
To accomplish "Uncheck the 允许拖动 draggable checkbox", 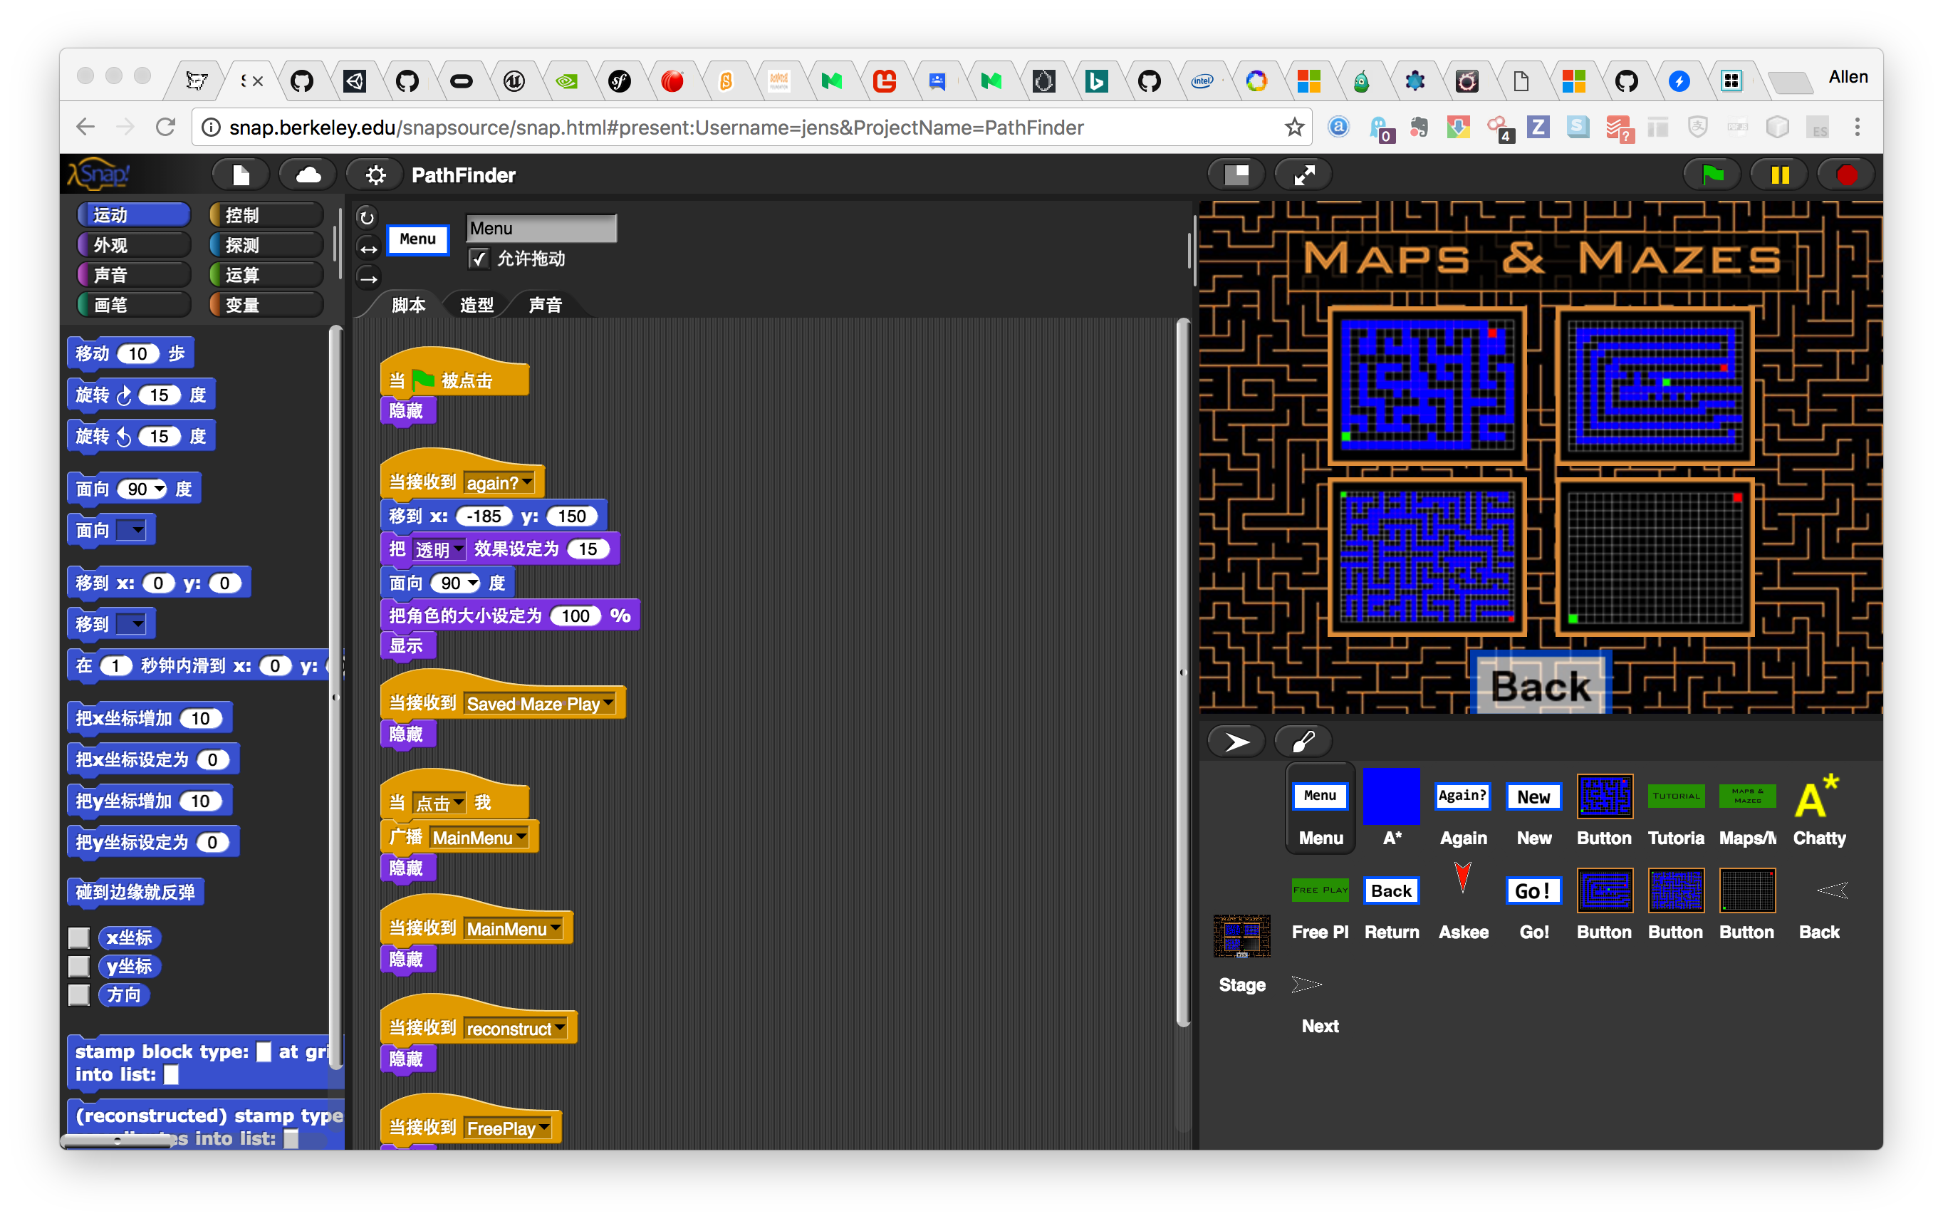I will (x=479, y=259).
